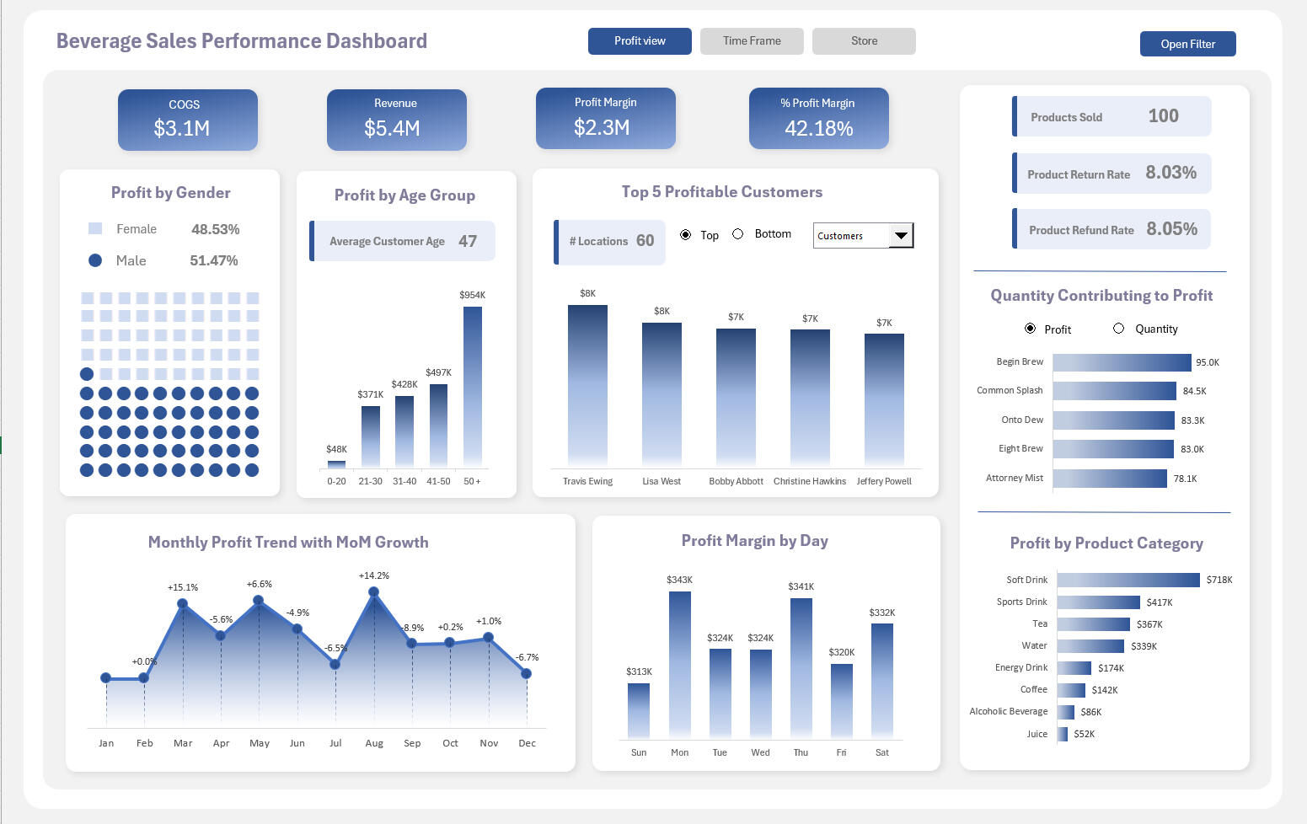Choose the Profit radio option

click(1030, 329)
